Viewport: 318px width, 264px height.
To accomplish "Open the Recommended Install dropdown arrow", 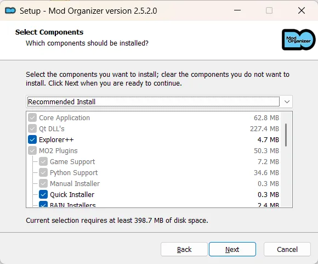I will point(287,102).
